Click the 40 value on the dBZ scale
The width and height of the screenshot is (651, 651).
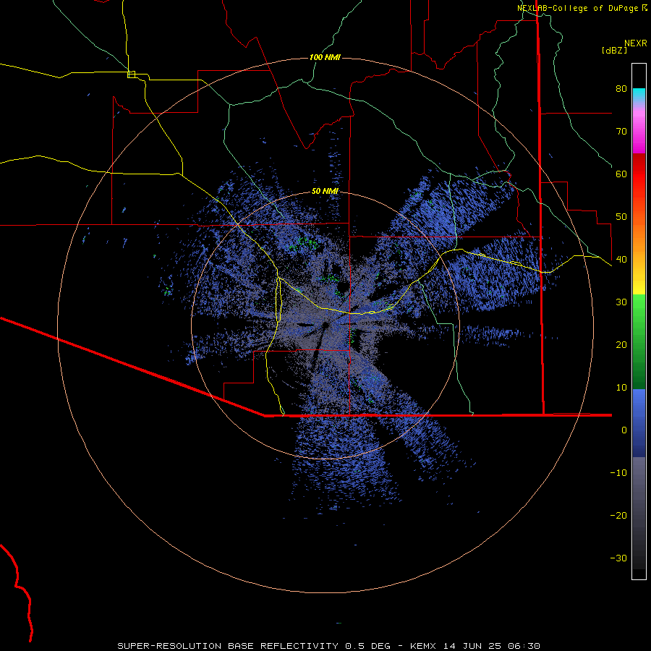(x=621, y=260)
